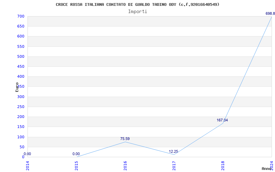Click the 400 y-axis tick label
The width and height of the screenshot is (275, 172).
click(x=21, y=77)
